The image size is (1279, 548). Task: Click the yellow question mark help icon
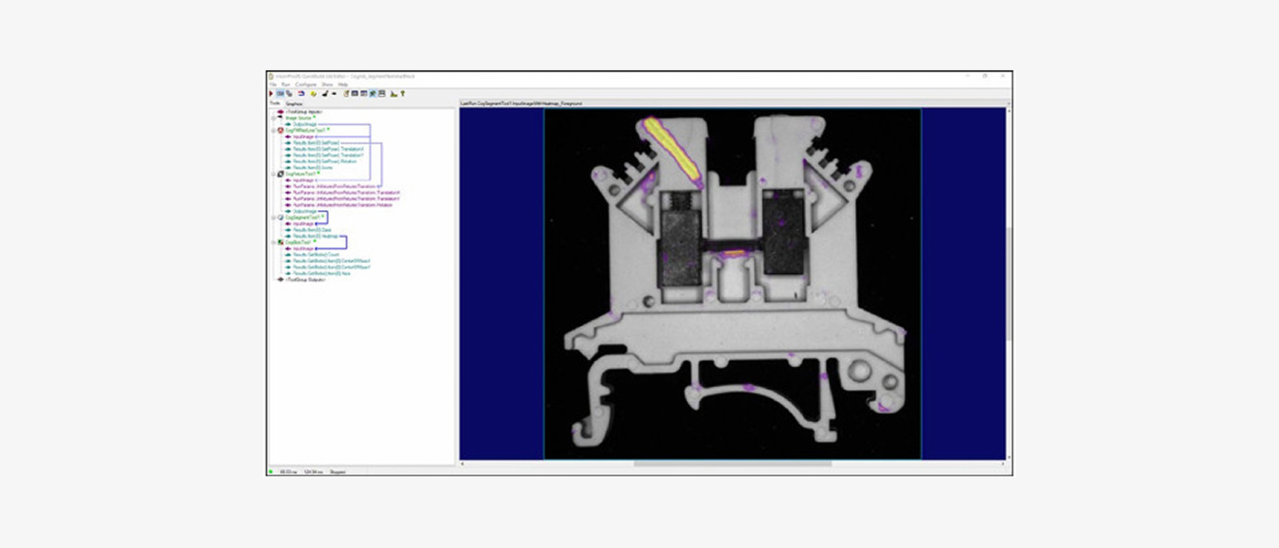402,93
